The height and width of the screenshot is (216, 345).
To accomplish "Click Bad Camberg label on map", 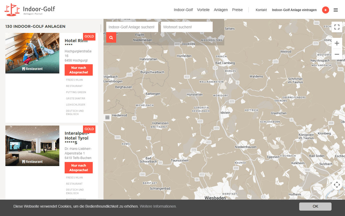I will (x=225, y=63).
